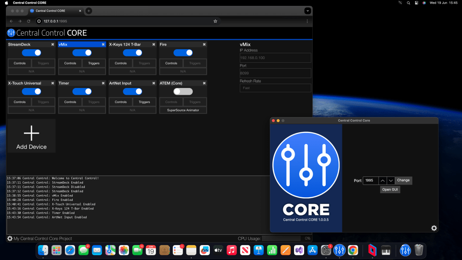Click the Change port button
462x260 pixels.
pos(403,181)
